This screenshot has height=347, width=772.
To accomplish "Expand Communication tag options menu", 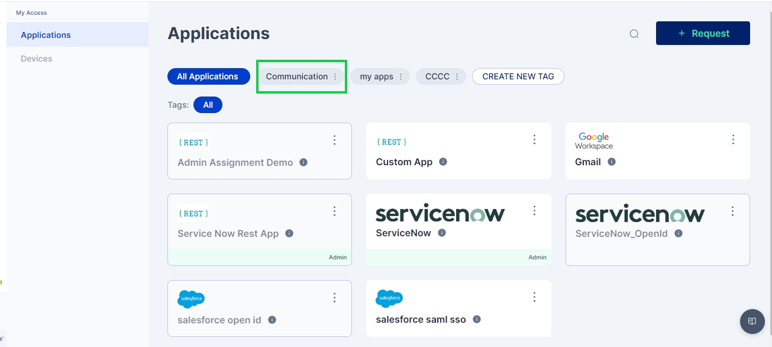I will [335, 77].
